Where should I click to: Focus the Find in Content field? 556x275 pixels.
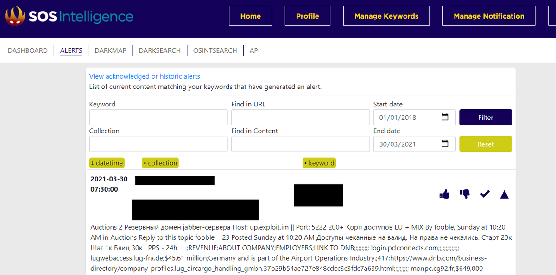pos(300,144)
